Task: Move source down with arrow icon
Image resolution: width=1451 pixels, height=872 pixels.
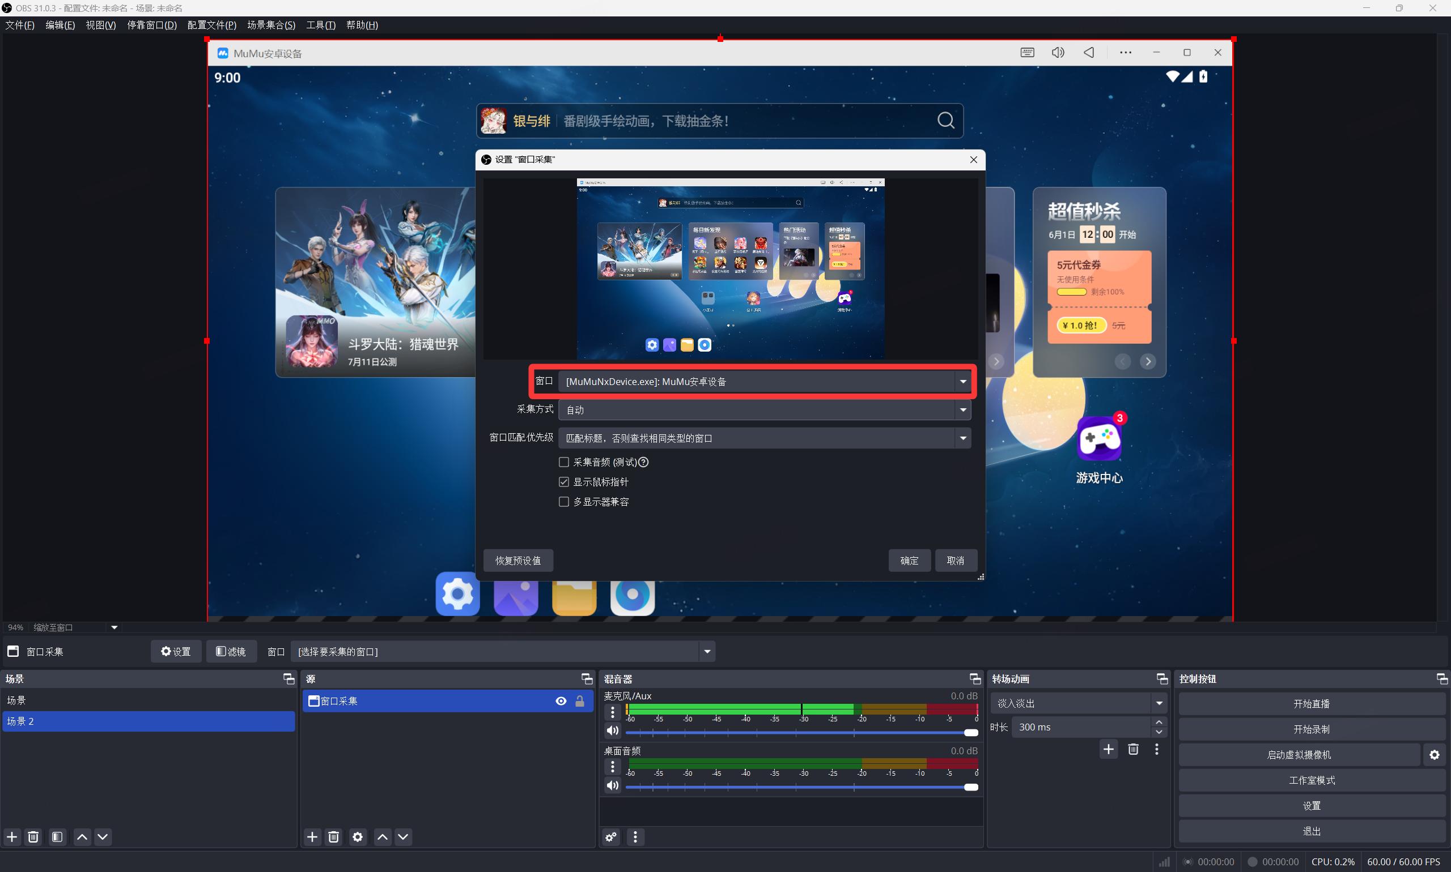Action: [x=403, y=837]
